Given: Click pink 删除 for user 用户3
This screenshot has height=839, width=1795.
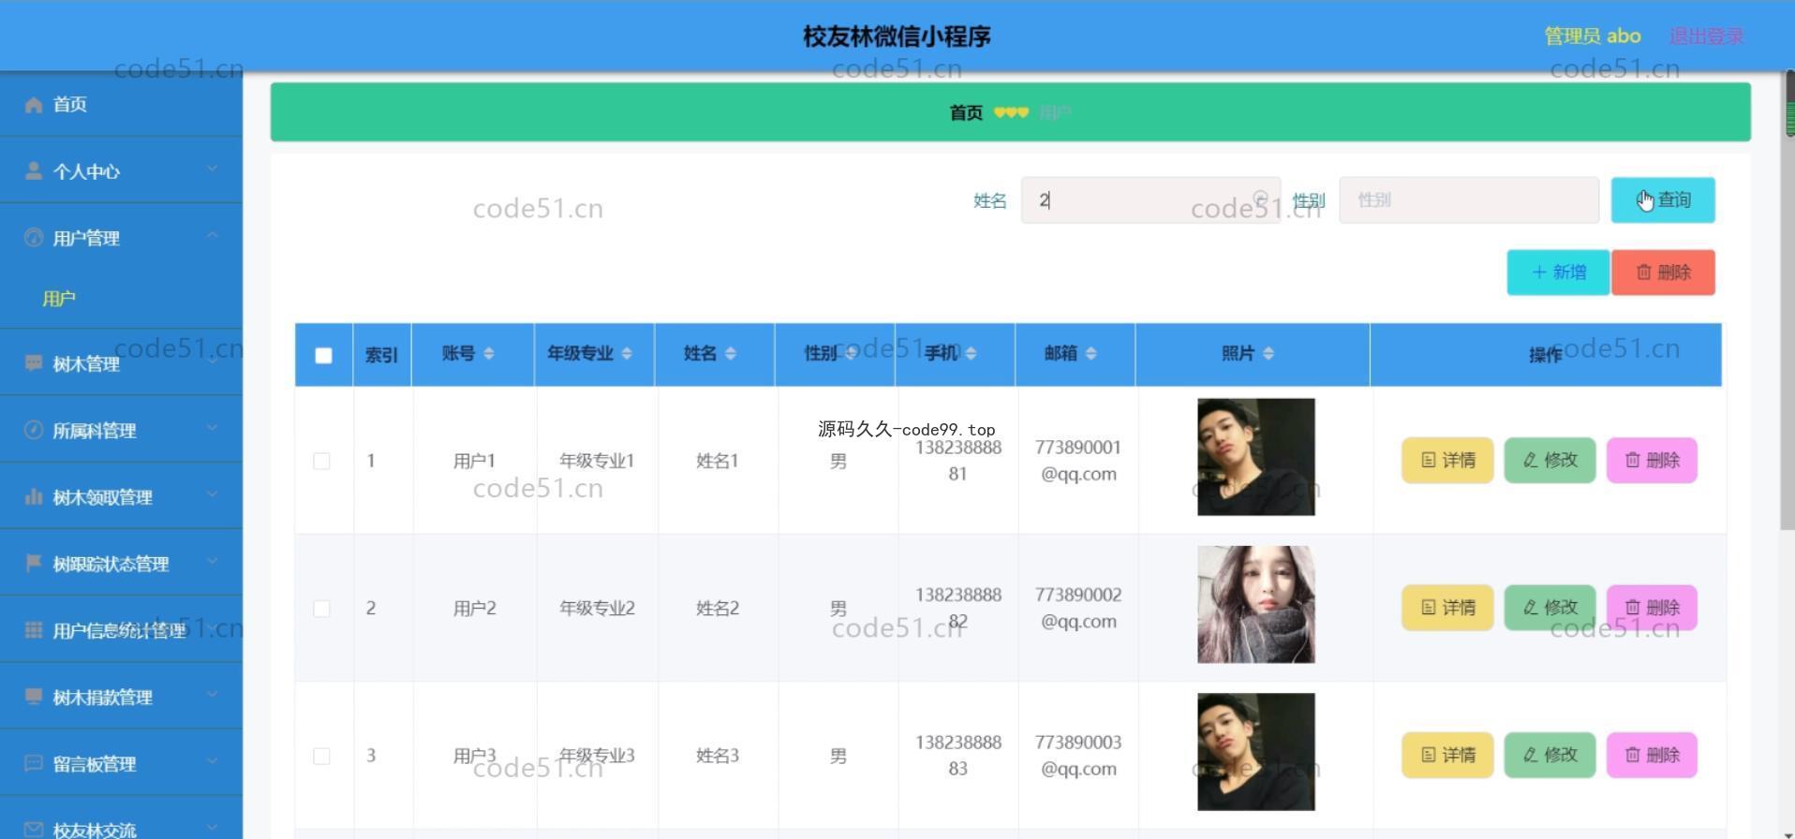Looking at the screenshot, I should (x=1652, y=755).
